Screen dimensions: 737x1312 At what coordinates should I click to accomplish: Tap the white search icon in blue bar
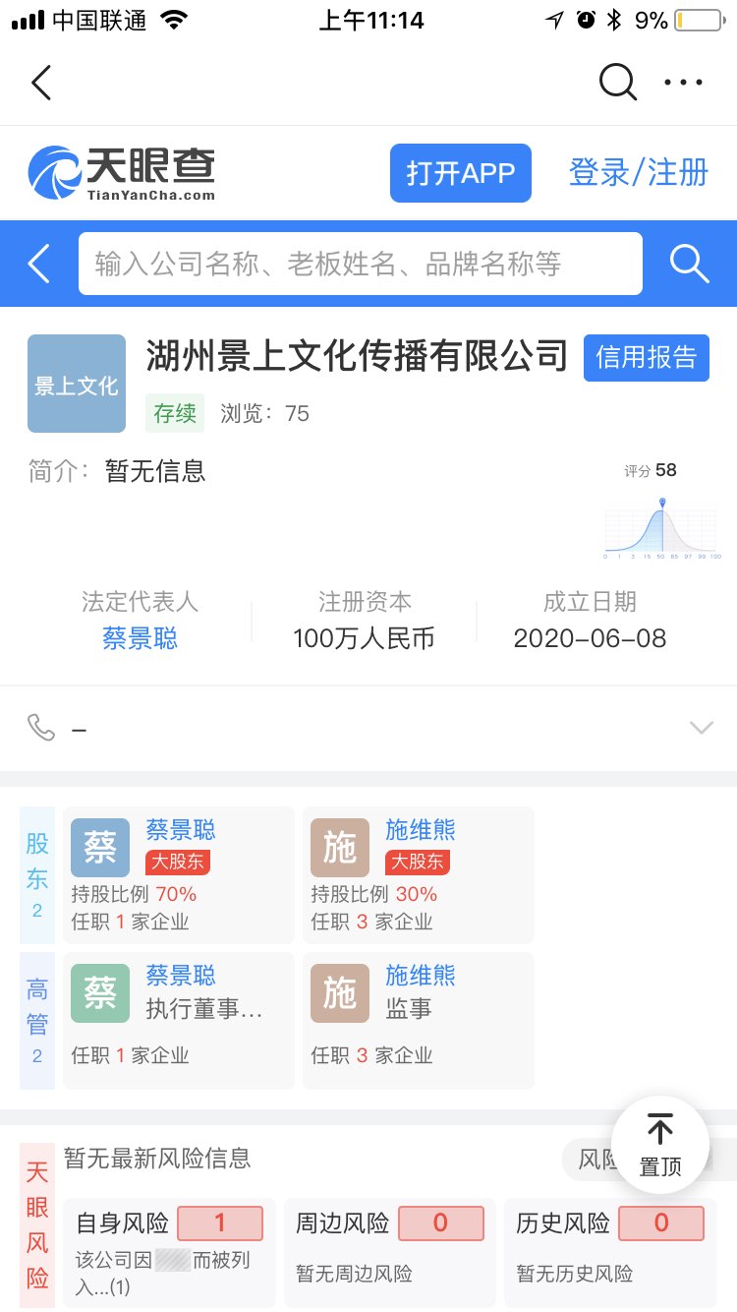689,264
